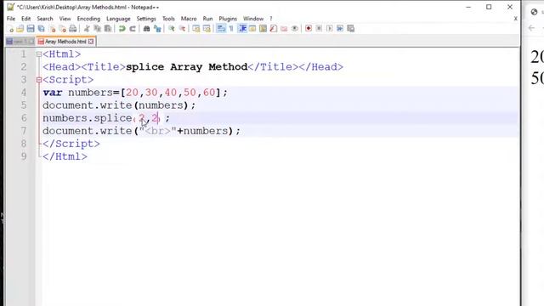Open the File menu
Image resolution: width=544 pixels, height=306 pixels.
tap(11, 19)
